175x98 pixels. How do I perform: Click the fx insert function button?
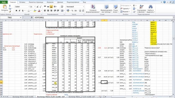[x=32, y=17]
